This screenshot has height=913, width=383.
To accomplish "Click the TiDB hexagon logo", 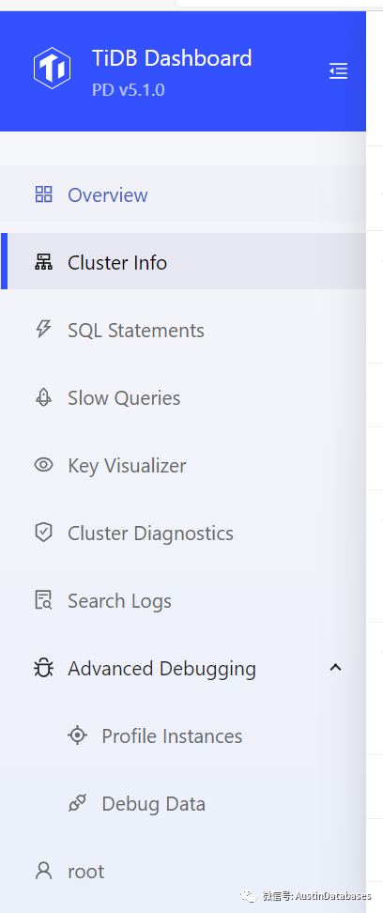I will point(52,68).
